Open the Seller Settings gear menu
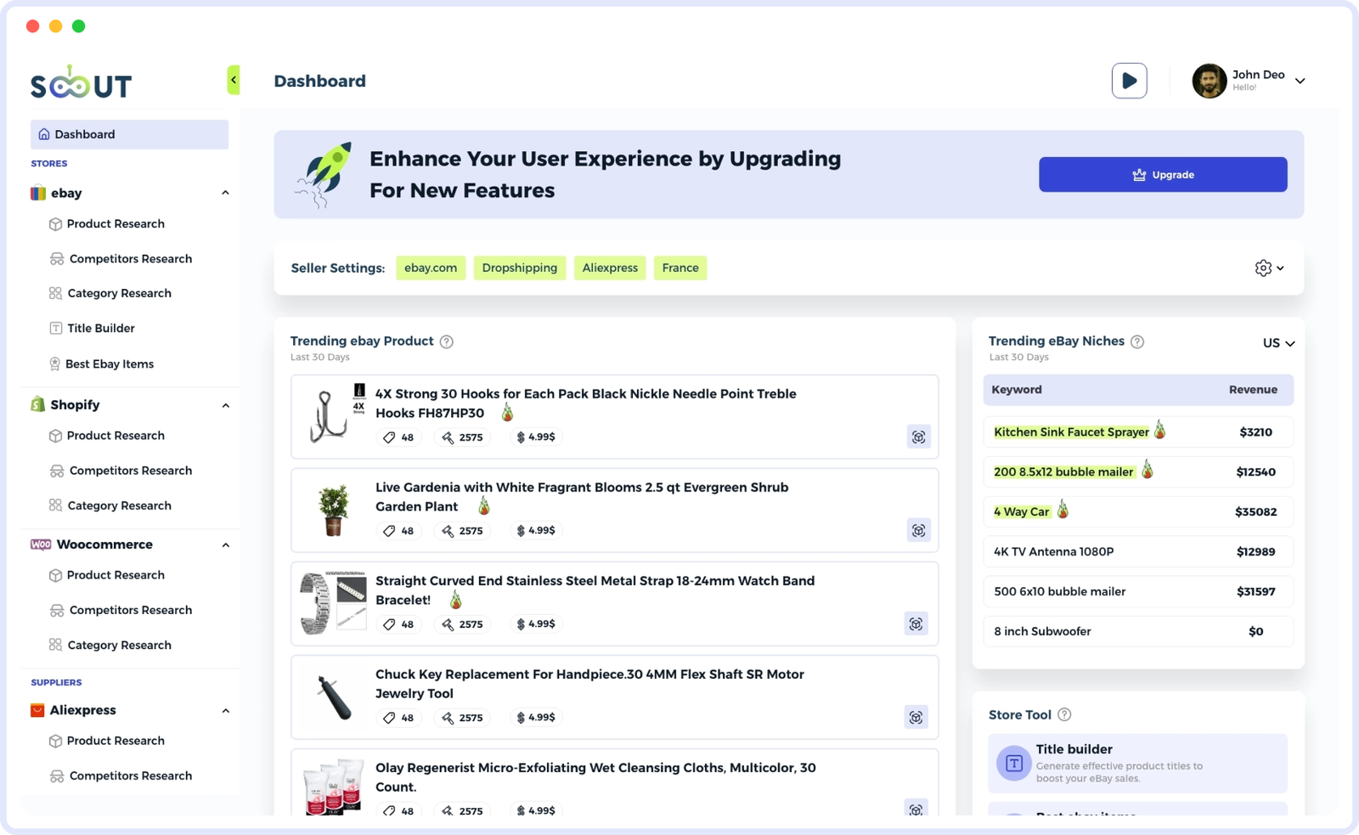The height and width of the screenshot is (835, 1359). point(1269,268)
